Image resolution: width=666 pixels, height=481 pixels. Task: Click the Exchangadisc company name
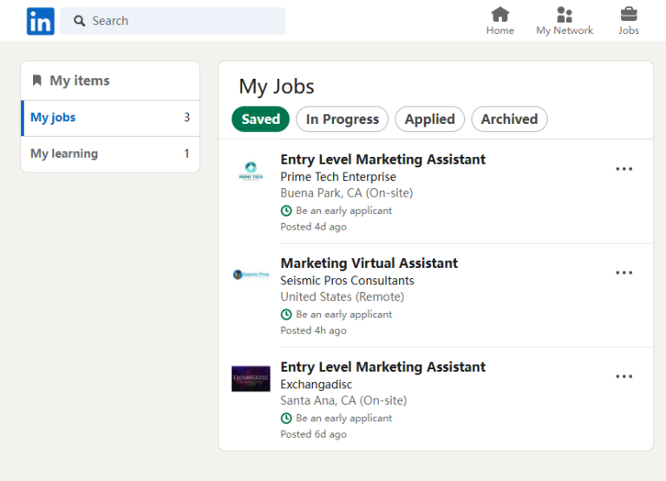click(316, 384)
